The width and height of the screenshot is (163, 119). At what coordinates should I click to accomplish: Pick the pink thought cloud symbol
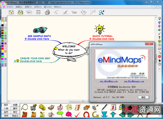69,114
